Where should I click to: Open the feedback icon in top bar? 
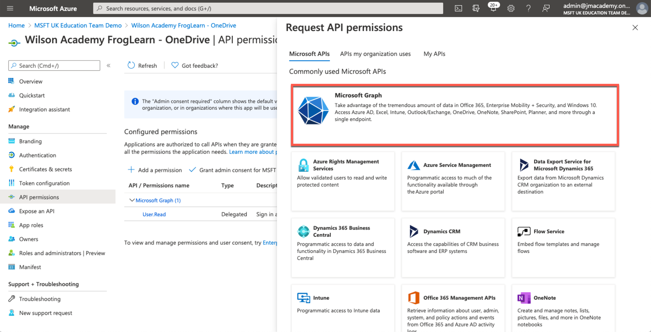546,8
